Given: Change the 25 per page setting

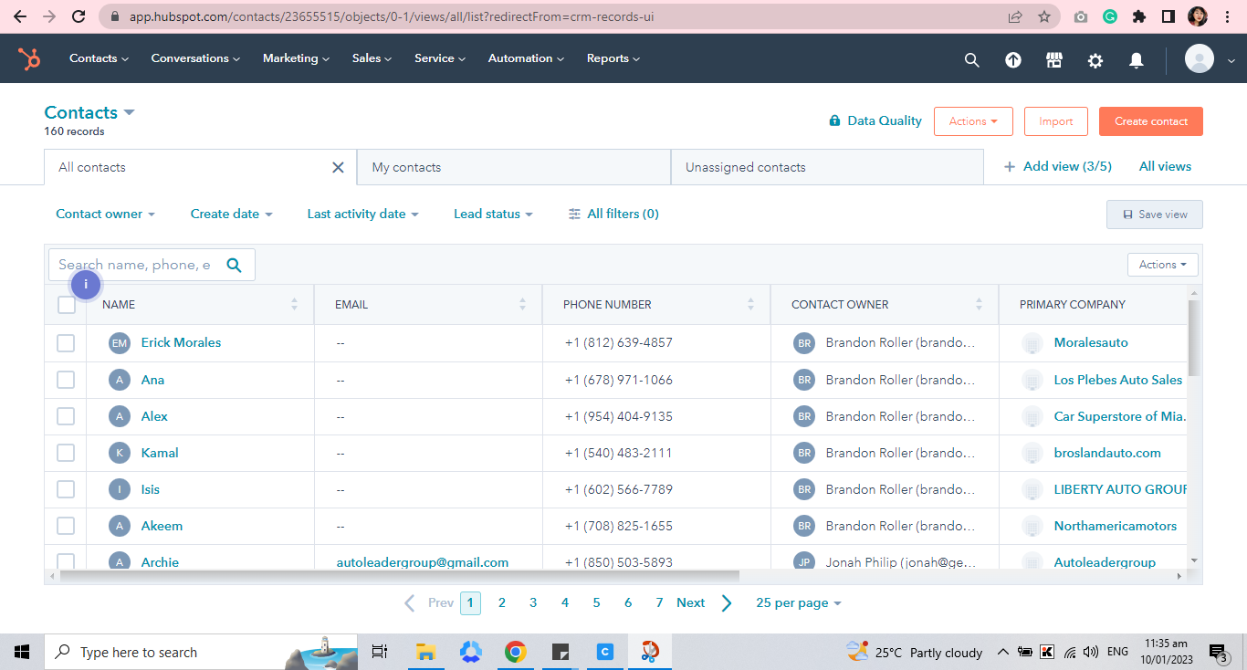Looking at the screenshot, I should [x=799, y=602].
